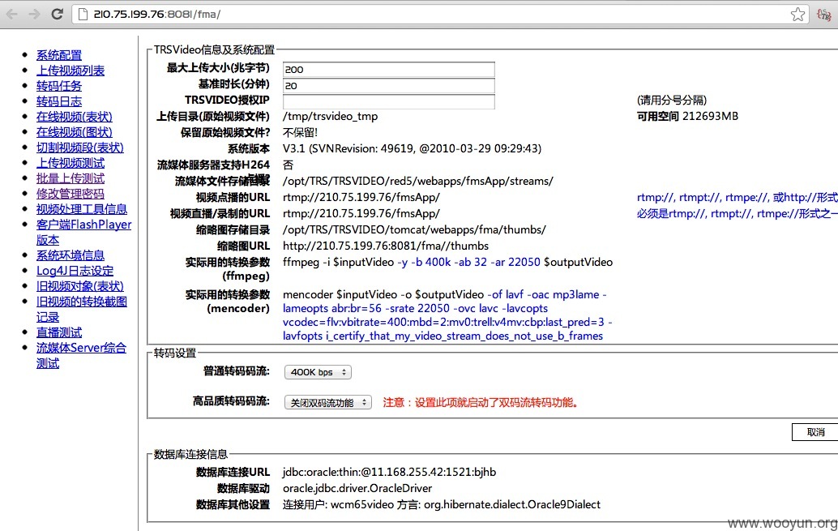Click the address bar URL

(x=157, y=15)
